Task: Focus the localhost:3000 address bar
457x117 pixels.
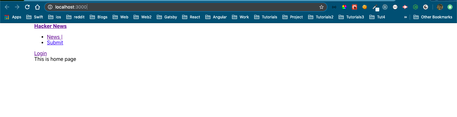Action: click(x=186, y=7)
